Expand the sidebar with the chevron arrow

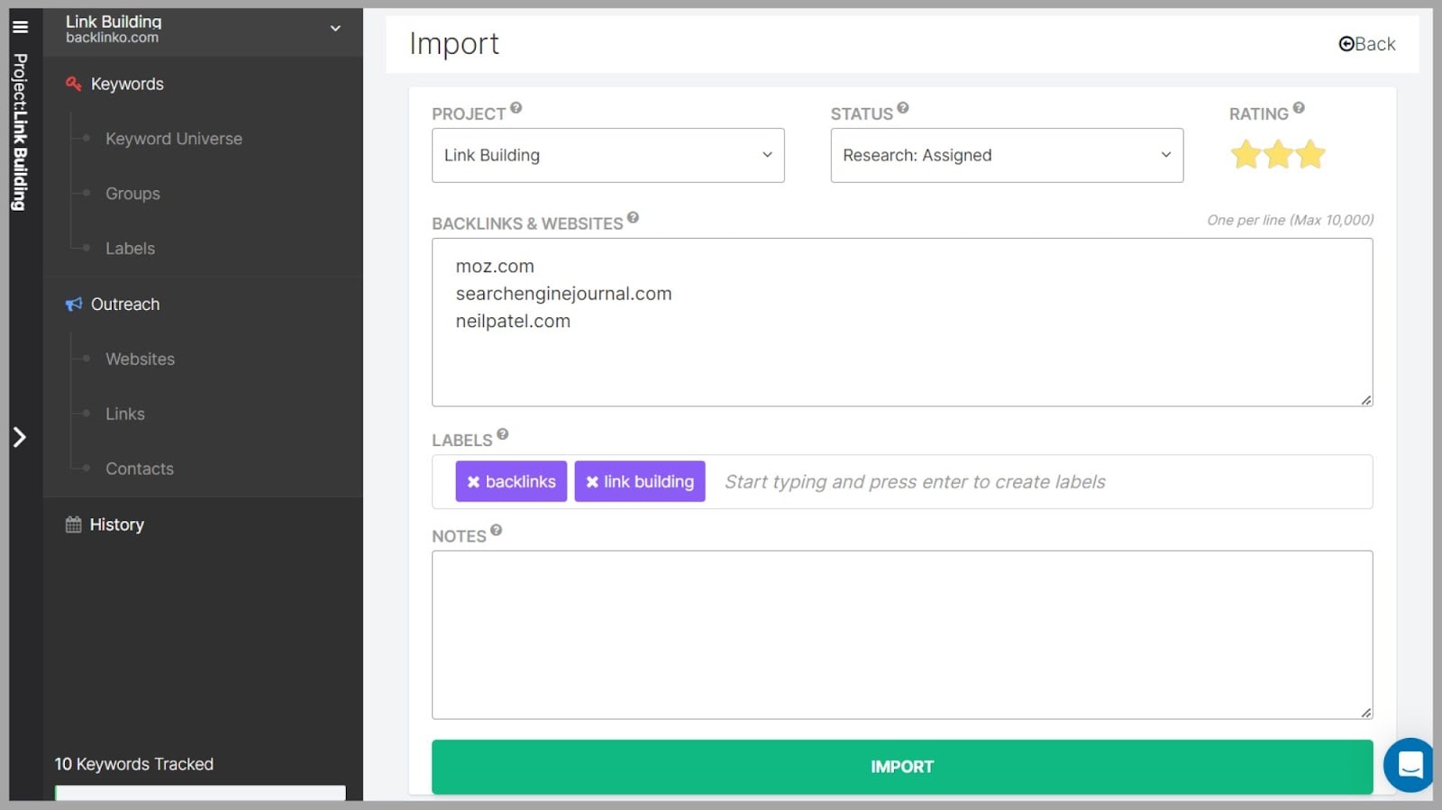20,437
